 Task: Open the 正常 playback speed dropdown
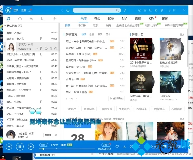(x=106, y=145)
